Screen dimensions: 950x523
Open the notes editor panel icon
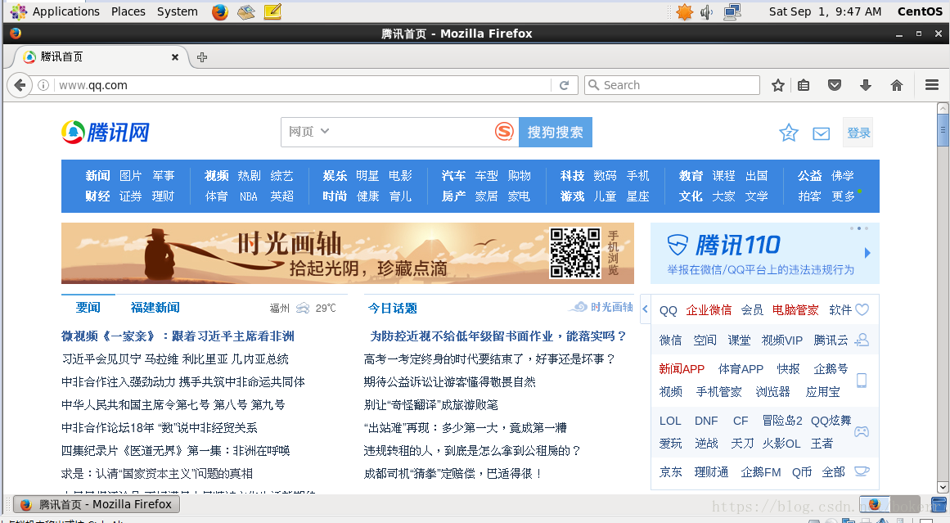tap(272, 11)
